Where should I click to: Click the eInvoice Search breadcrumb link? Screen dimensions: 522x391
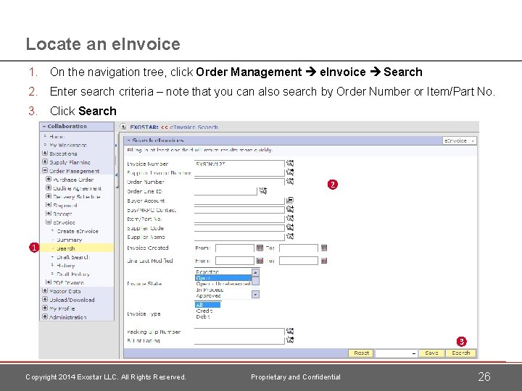tap(194, 127)
